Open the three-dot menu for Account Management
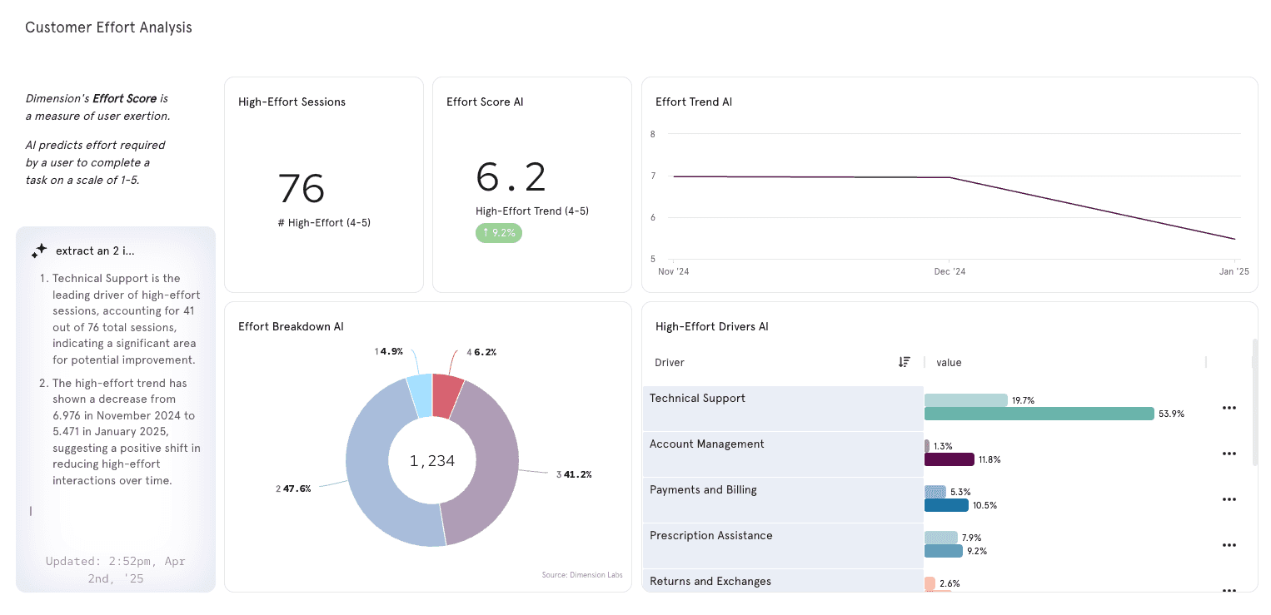The width and height of the screenshot is (1271, 615). (x=1229, y=454)
